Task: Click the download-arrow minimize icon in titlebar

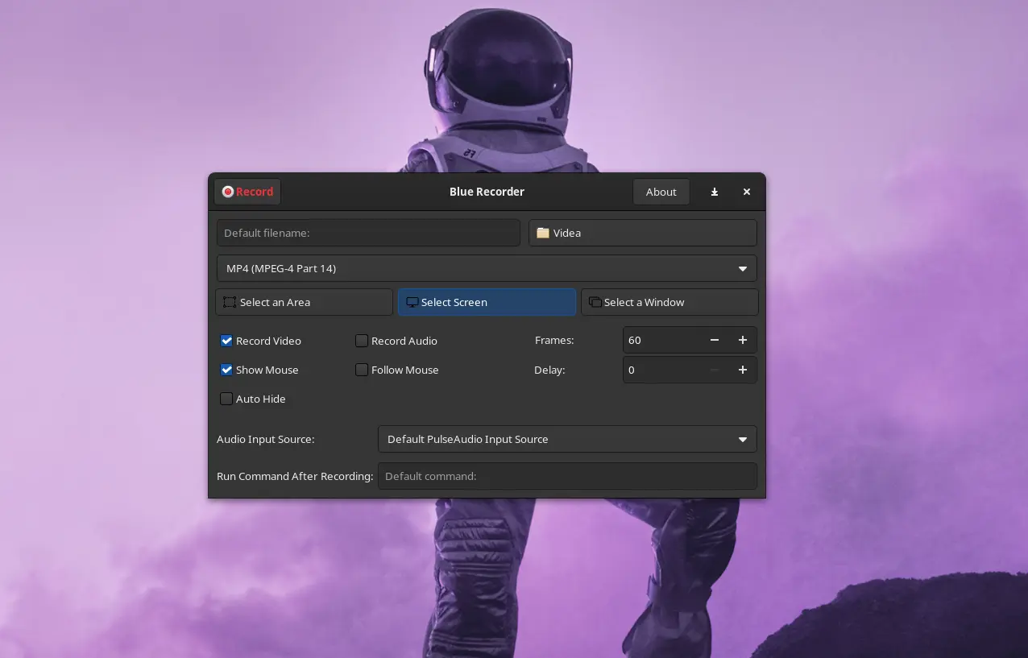Action: (714, 192)
